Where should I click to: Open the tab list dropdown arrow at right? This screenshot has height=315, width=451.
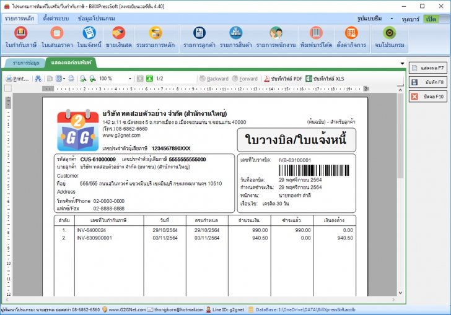(403, 63)
